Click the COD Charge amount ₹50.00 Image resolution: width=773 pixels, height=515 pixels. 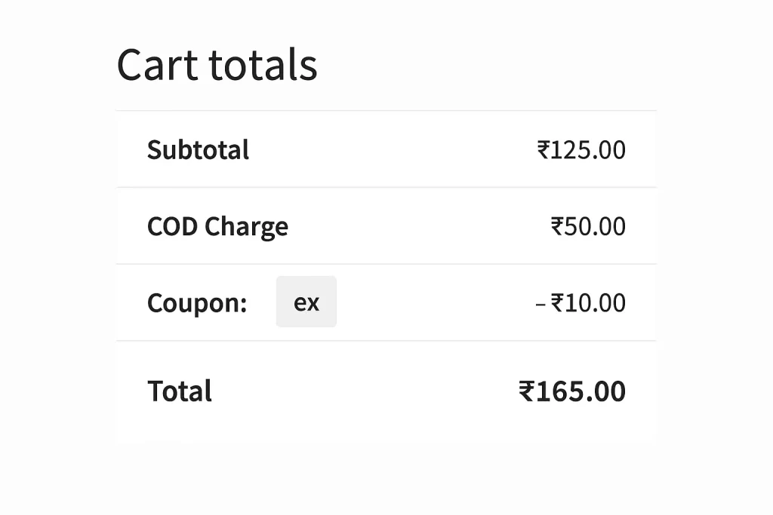pyautogui.click(x=588, y=226)
